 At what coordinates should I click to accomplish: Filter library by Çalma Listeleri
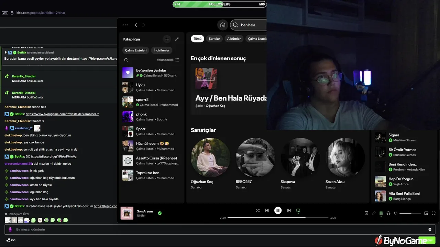[136, 50]
